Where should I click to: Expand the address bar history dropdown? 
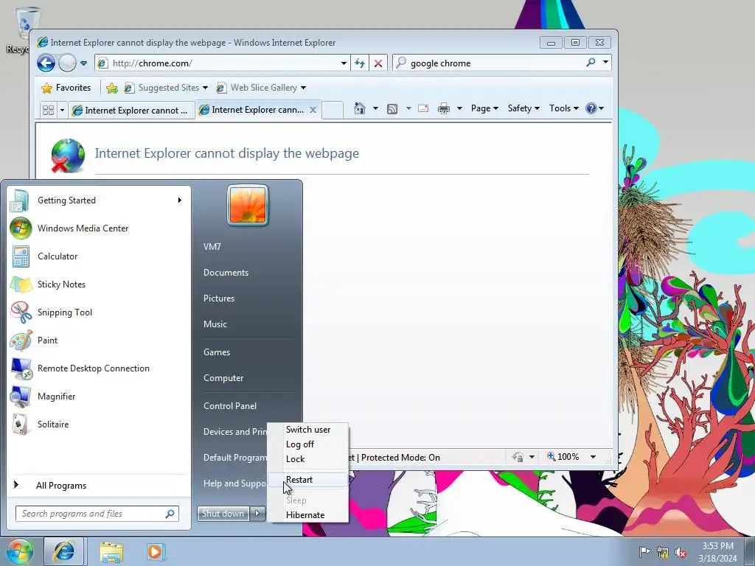pos(344,63)
